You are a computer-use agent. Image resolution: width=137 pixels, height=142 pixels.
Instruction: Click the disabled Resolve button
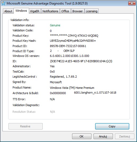25,126
